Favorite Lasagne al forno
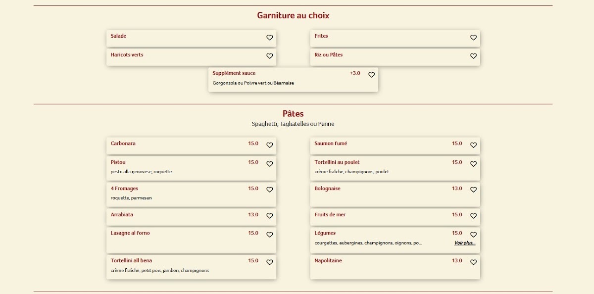 click(269, 235)
